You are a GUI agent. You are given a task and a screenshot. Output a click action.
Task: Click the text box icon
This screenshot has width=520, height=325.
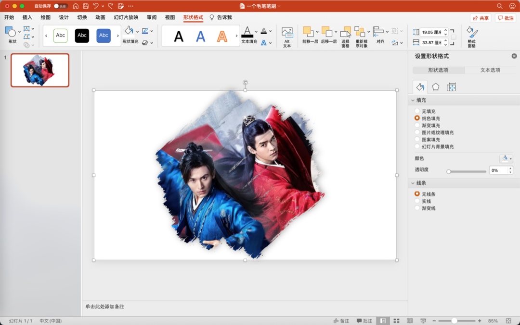(x=27, y=29)
